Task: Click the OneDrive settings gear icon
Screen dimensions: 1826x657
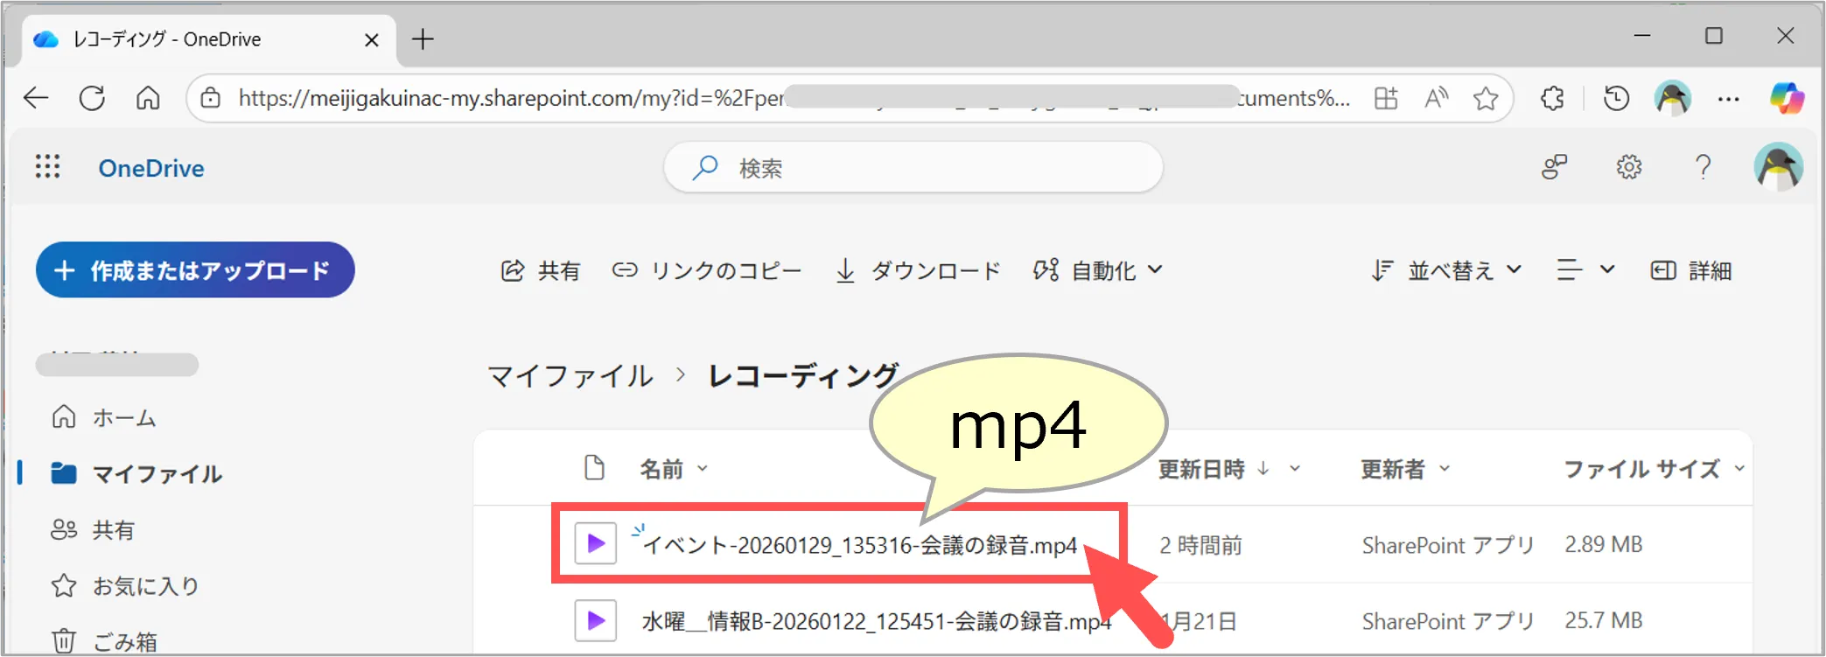Action: tap(1628, 167)
